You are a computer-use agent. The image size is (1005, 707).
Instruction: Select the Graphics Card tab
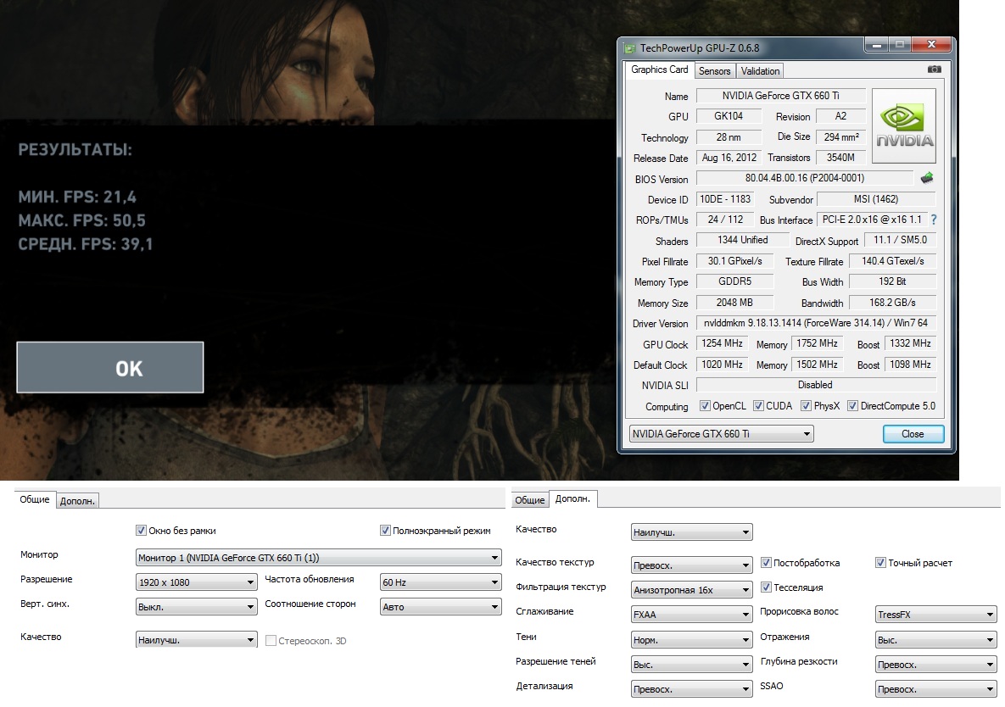point(660,70)
